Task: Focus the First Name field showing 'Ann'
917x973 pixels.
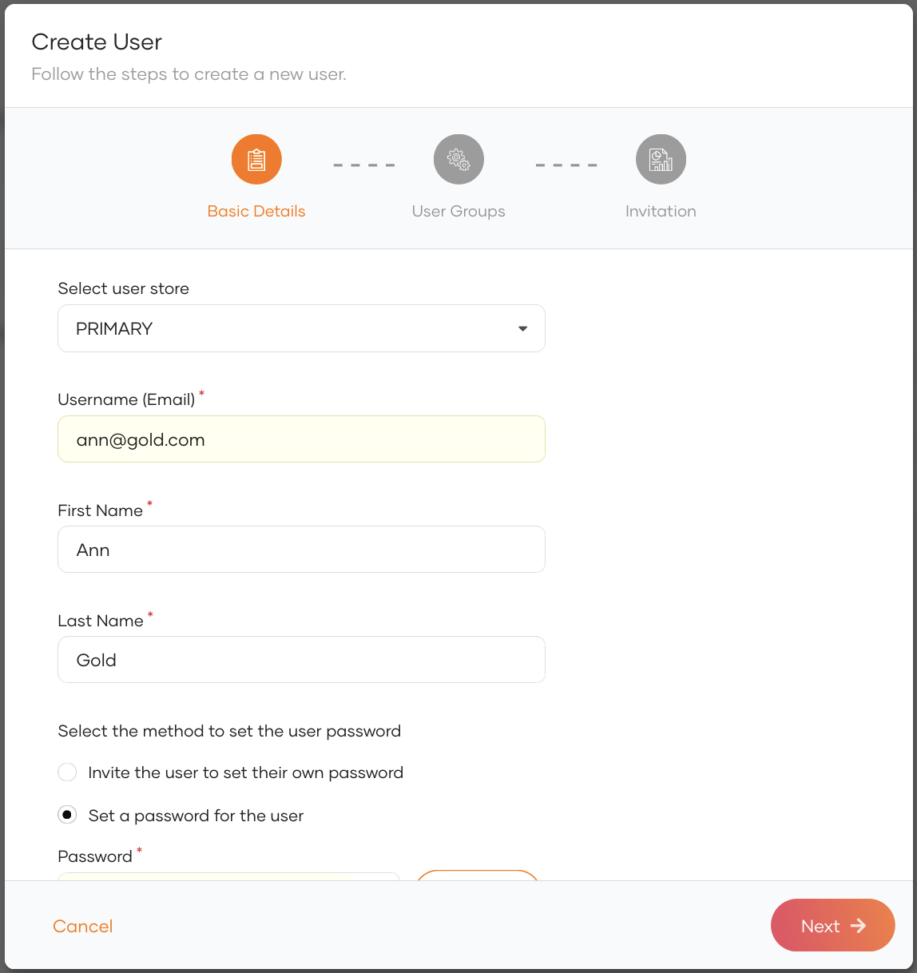Action: point(301,549)
